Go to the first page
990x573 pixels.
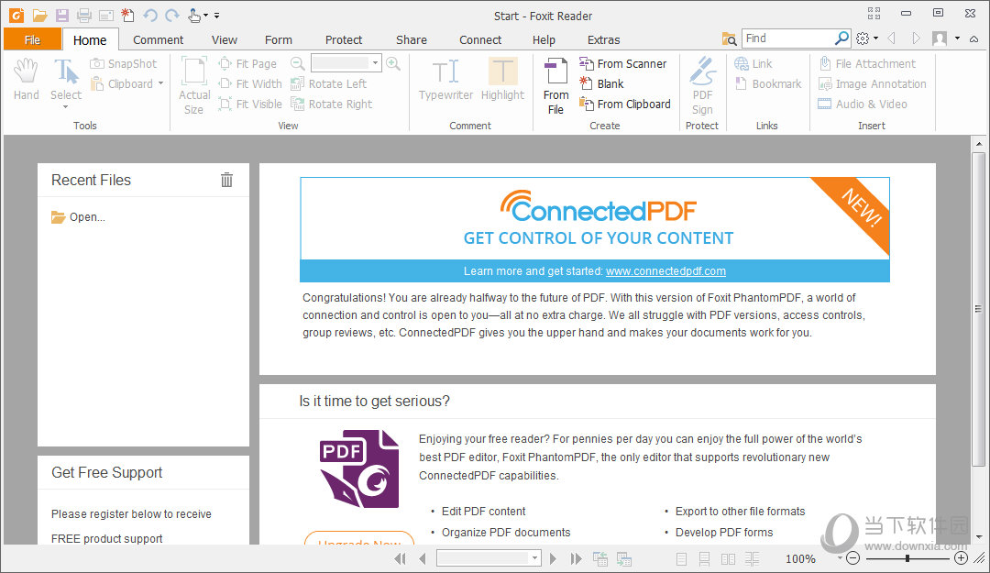(x=400, y=558)
